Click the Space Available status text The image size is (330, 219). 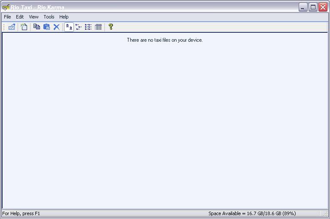[252, 213]
